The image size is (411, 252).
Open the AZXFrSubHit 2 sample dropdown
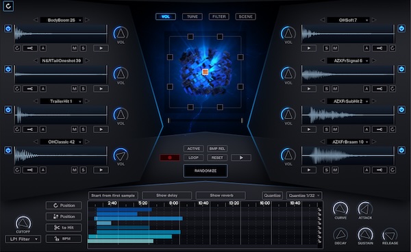point(348,101)
